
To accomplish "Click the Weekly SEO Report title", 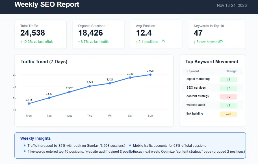I will click(x=47, y=5).
